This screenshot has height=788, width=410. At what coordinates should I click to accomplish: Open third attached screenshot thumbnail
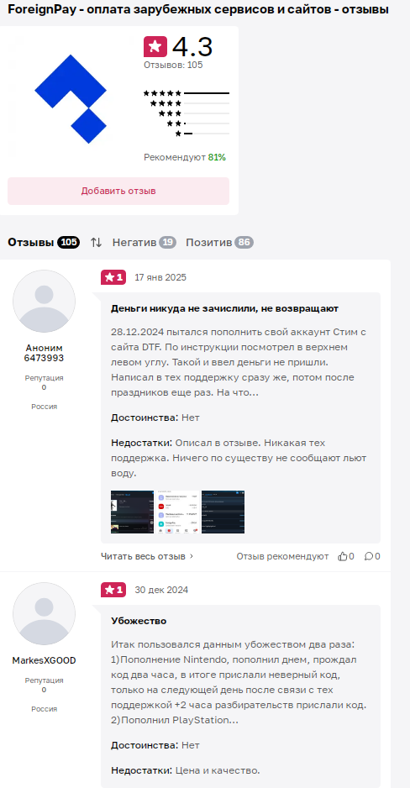223,512
